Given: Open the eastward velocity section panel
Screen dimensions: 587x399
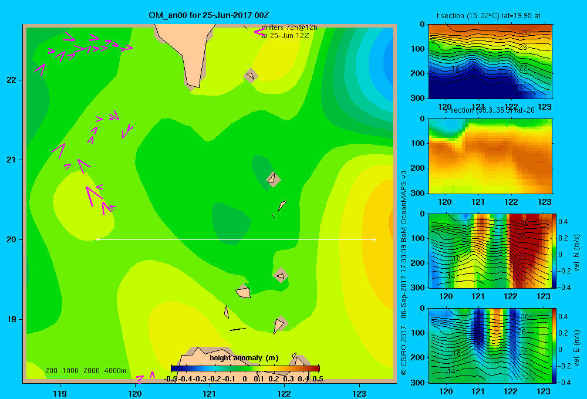Looking at the screenshot, I should [490, 346].
